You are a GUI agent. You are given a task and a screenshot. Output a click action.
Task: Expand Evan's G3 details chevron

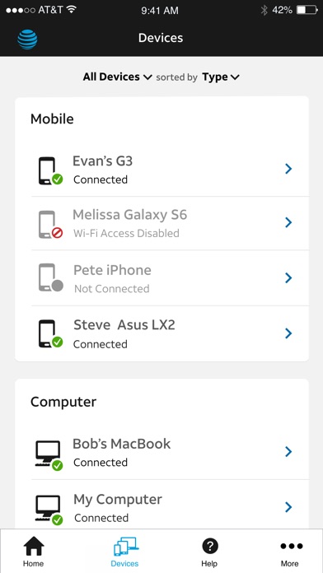tap(288, 169)
